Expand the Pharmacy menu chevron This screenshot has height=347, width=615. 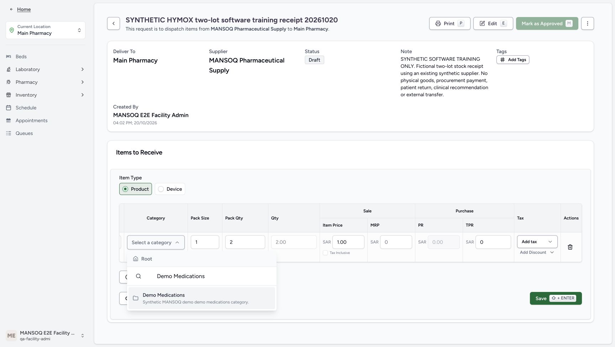83,82
